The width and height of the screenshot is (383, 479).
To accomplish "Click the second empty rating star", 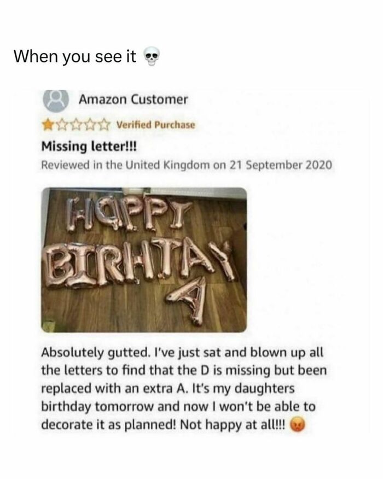I will coord(62,125).
